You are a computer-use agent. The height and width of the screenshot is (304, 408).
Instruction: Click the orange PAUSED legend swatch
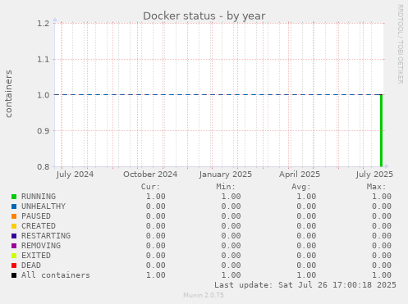pos(14,216)
